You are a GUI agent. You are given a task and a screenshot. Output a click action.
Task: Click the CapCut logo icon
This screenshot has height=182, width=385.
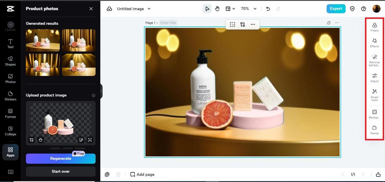click(x=11, y=9)
